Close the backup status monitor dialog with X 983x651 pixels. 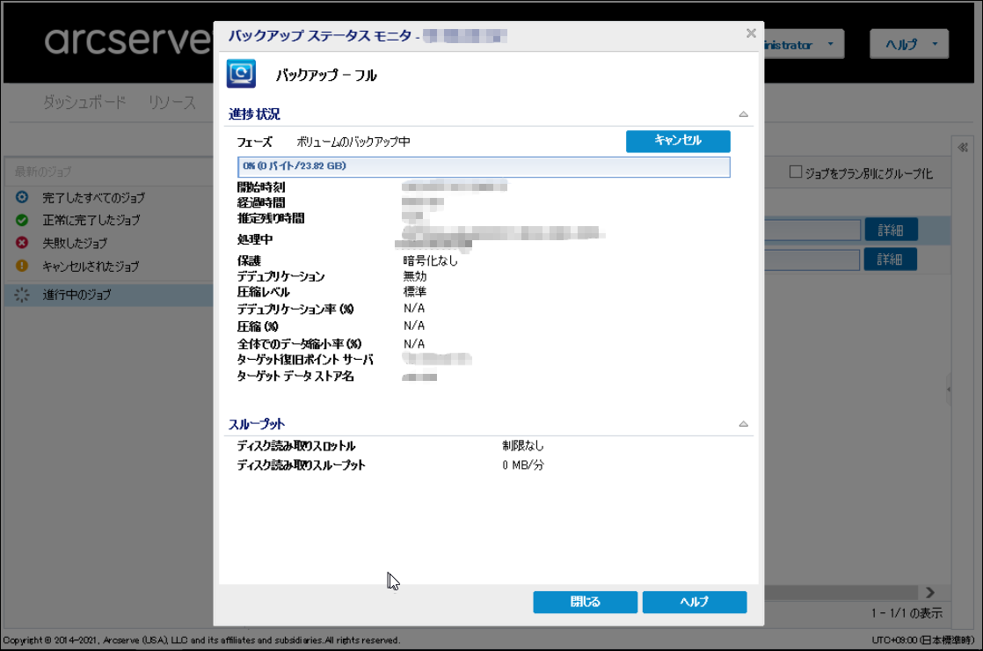tap(750, 33)
